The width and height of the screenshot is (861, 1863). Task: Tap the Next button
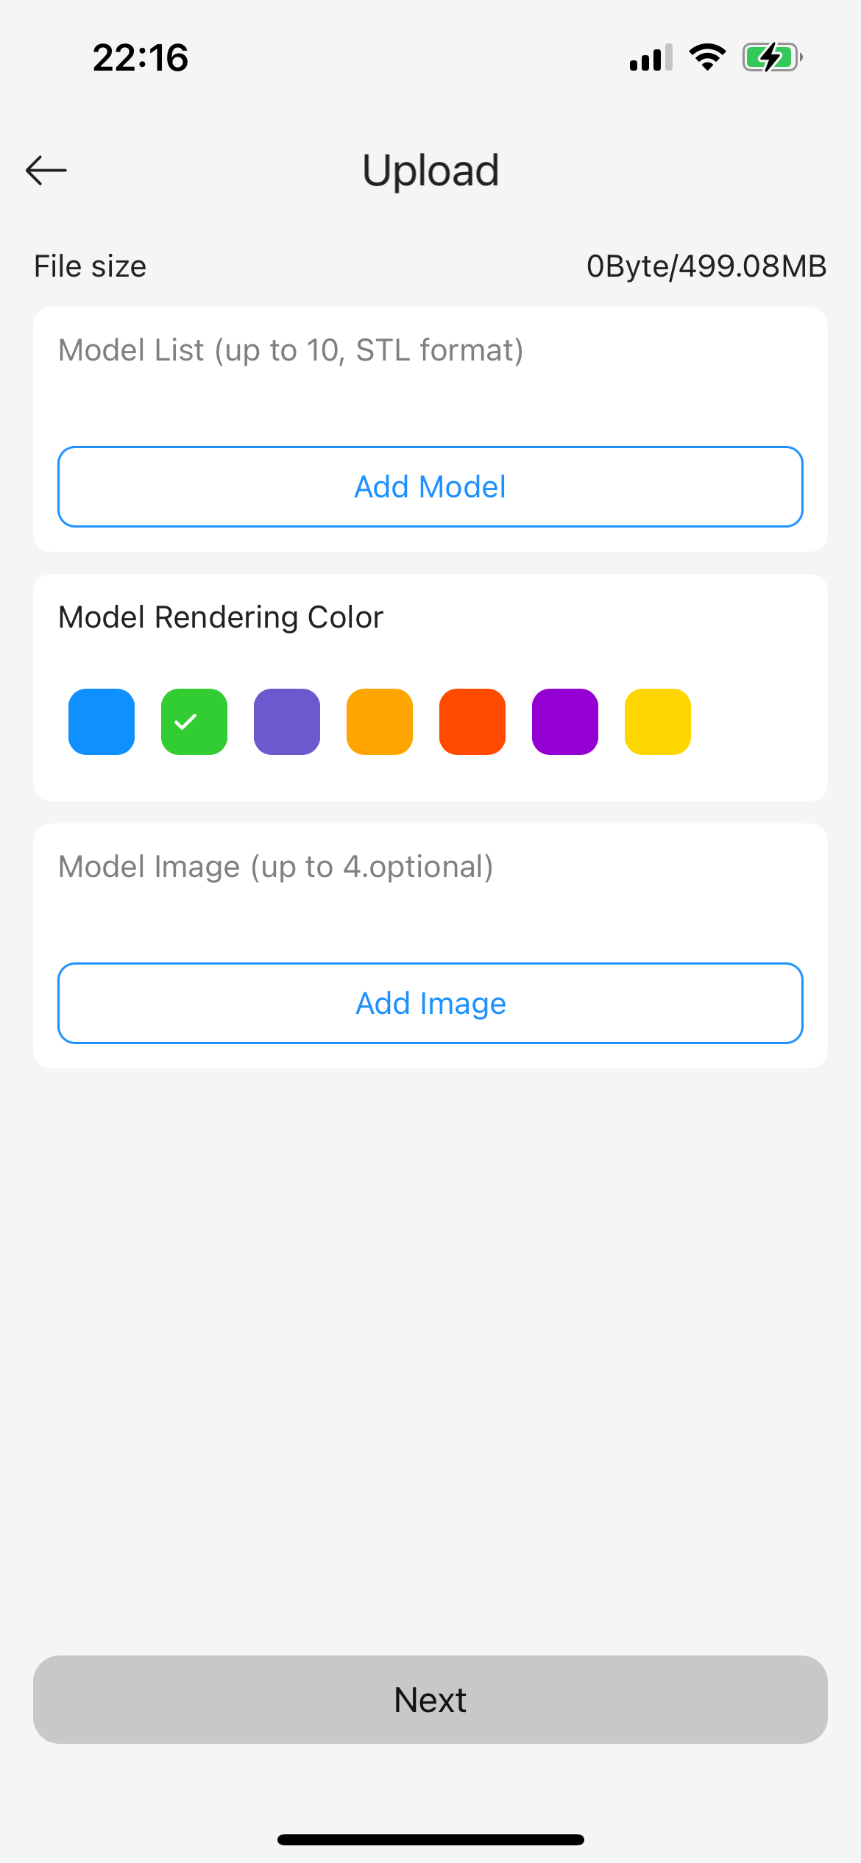pos(431,1700)
